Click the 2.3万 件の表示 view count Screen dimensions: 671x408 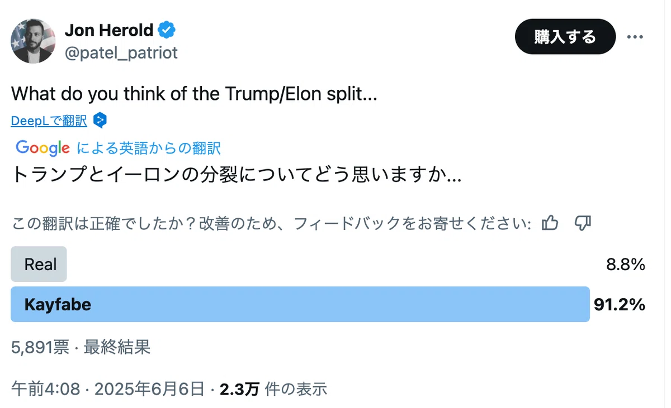[x=273, y=389]
